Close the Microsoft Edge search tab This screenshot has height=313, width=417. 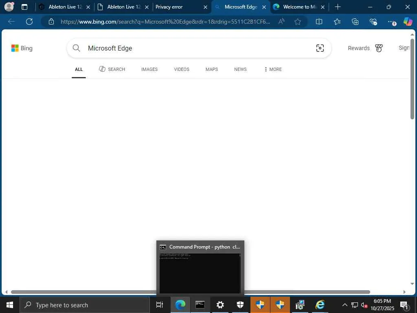point(264,7)
